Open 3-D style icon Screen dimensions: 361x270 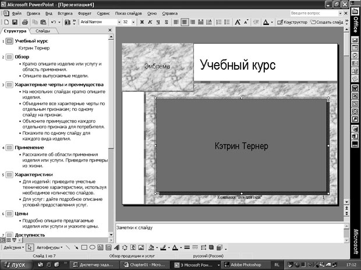220,247
